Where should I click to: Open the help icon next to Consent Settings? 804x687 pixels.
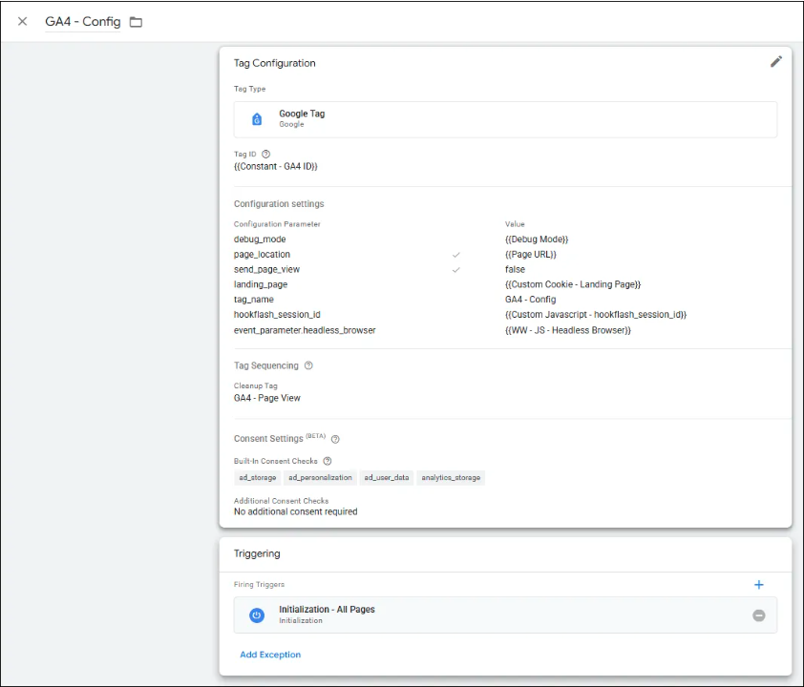click(335, 439)
